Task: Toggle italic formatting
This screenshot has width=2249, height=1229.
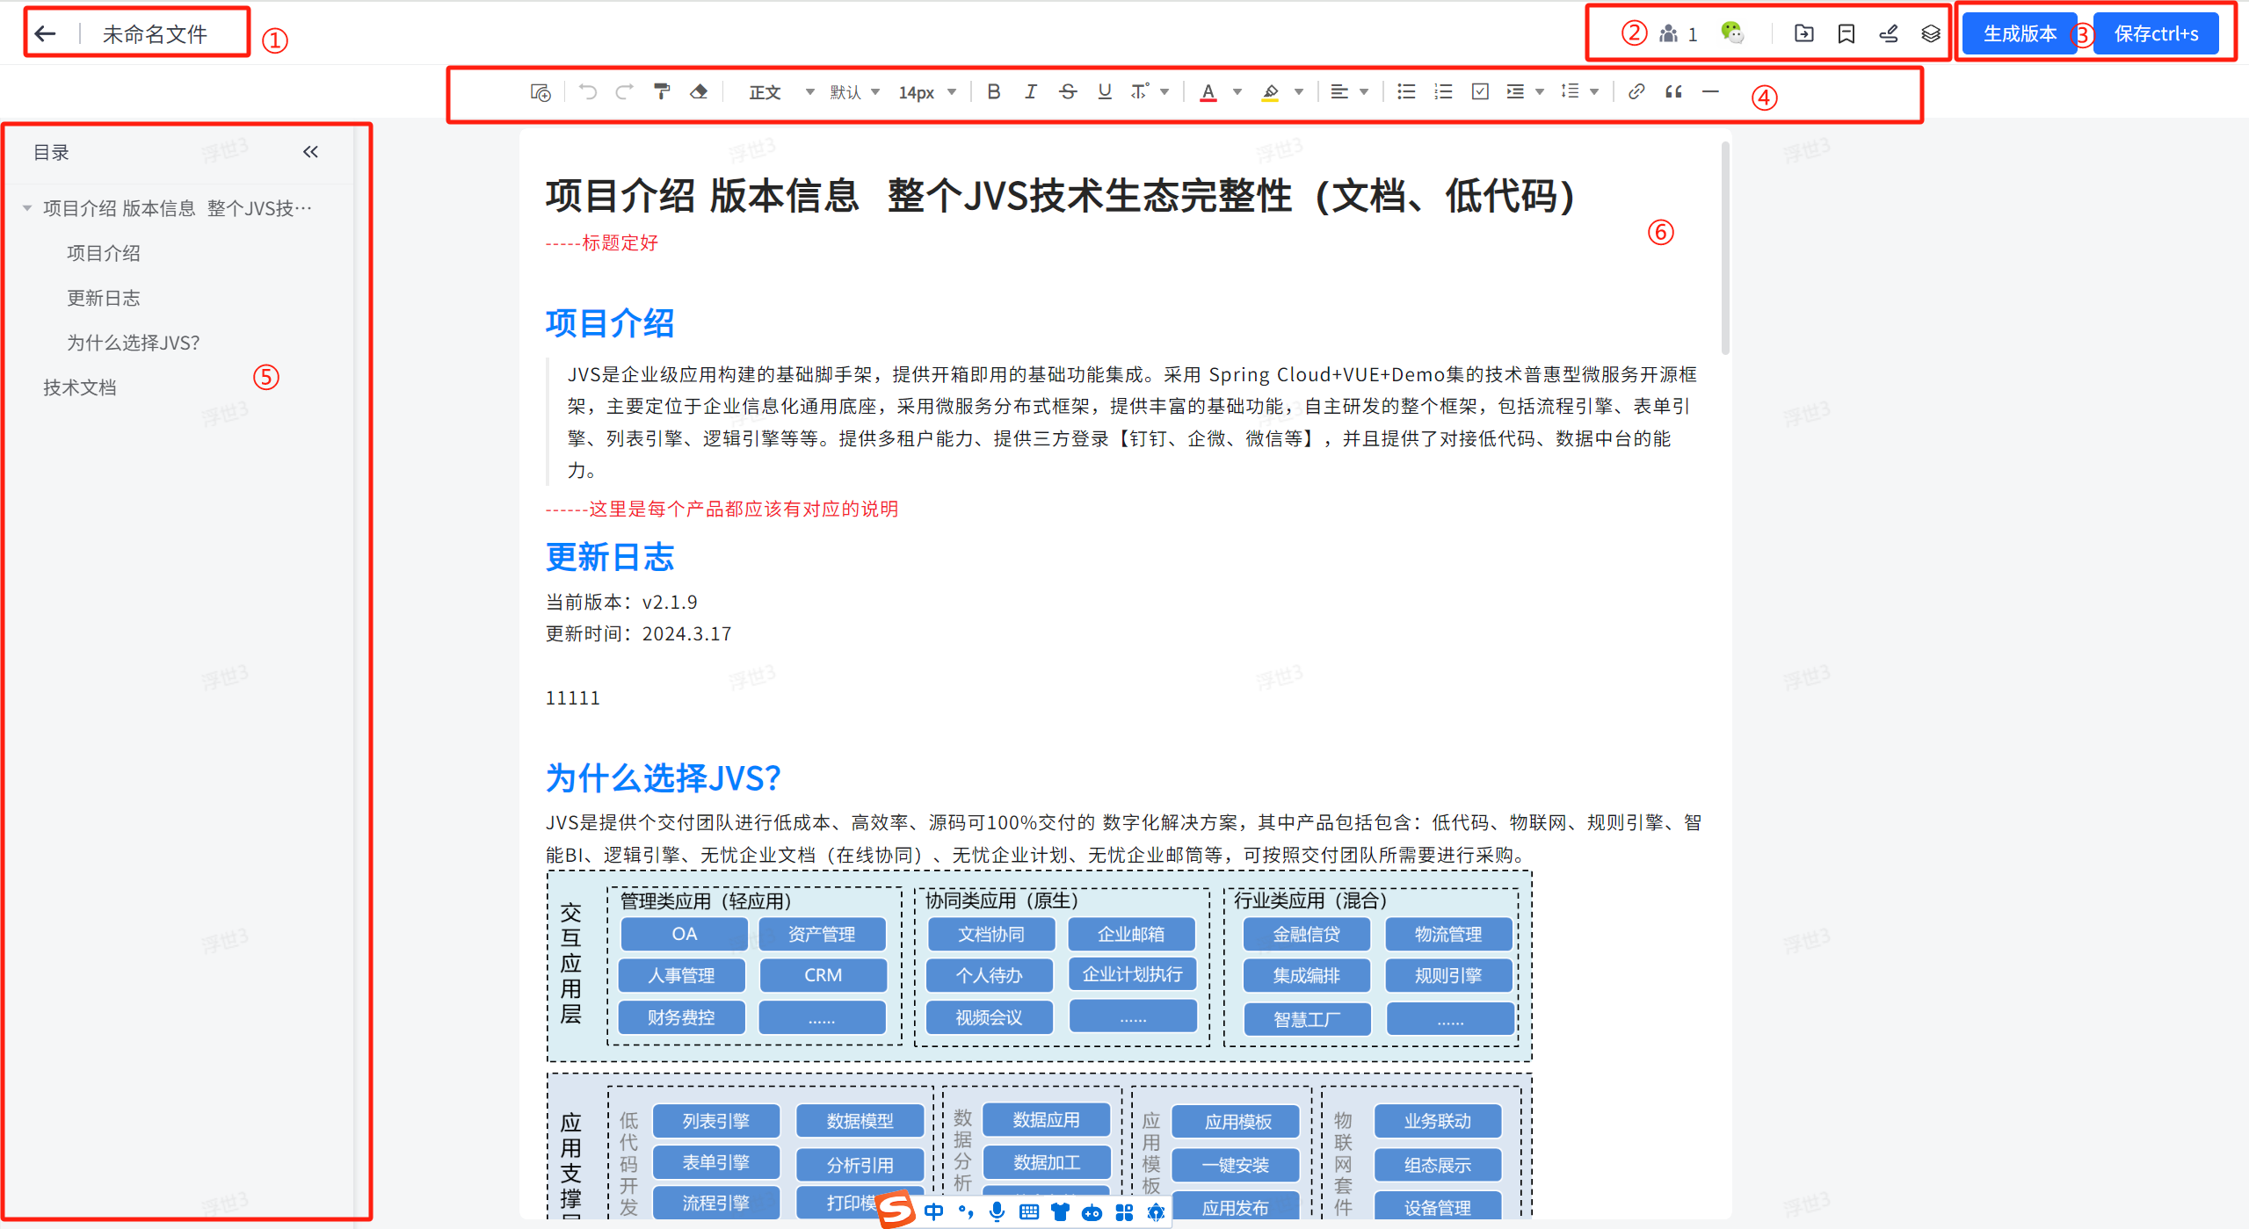Action: pyautogui.click(x=1030, y=91)
